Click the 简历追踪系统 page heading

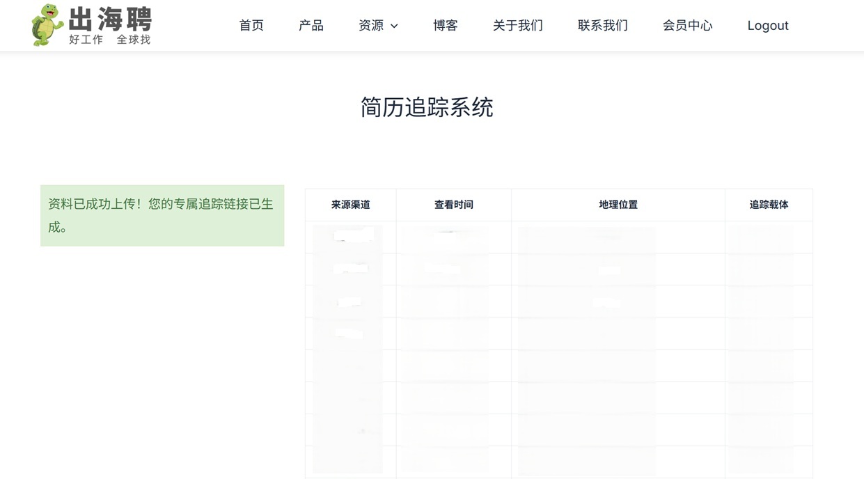[427, 107]
